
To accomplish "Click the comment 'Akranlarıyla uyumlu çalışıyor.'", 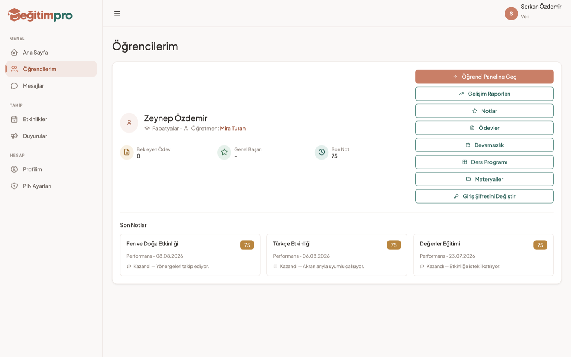I will point(334,267).
